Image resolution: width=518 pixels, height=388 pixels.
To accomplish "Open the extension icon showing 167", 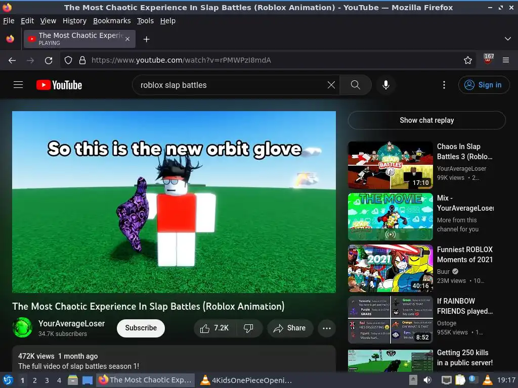I will coord(488,59).
